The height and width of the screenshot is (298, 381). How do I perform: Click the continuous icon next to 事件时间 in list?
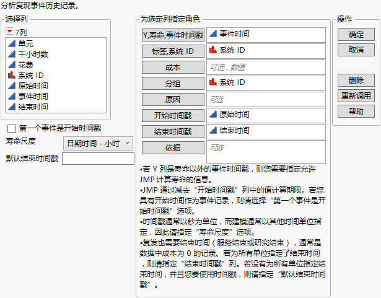point(12,96)
